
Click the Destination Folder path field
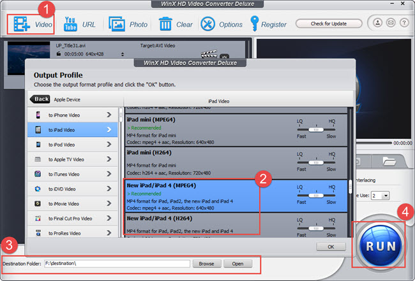tap(117, 264)
